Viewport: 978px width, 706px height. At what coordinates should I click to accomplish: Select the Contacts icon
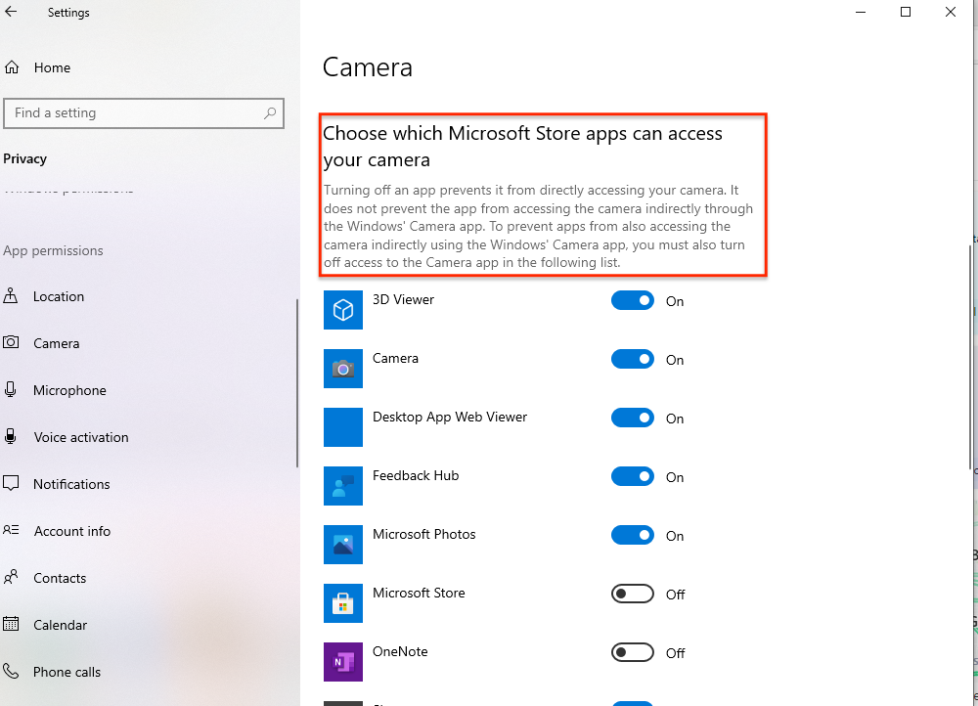[11, 577]
